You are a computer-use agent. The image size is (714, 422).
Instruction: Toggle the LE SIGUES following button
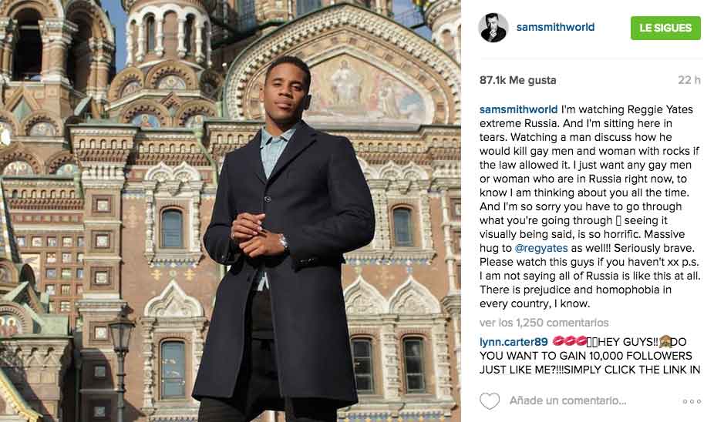(665, 28)
